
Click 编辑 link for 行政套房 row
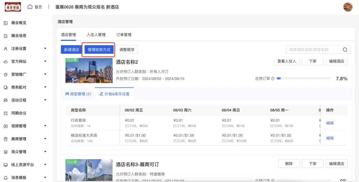tap(330, 123)
